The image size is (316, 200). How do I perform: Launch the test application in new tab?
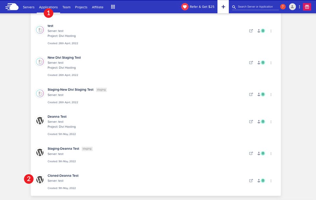tap(251, 30)
